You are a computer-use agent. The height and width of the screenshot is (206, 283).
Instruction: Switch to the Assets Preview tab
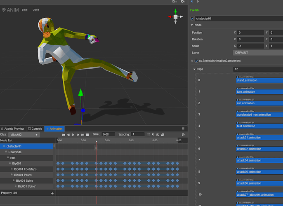(13, 129)
